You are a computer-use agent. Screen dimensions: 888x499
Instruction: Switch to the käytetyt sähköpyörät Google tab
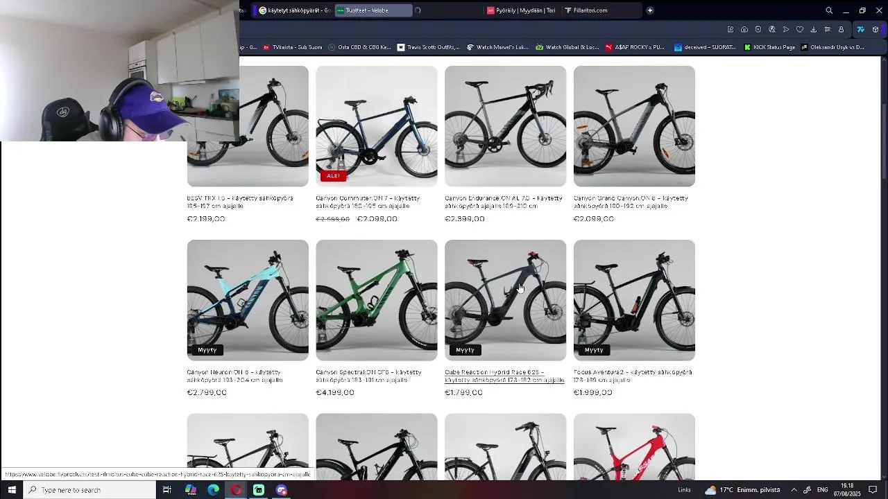coord(294,10)
